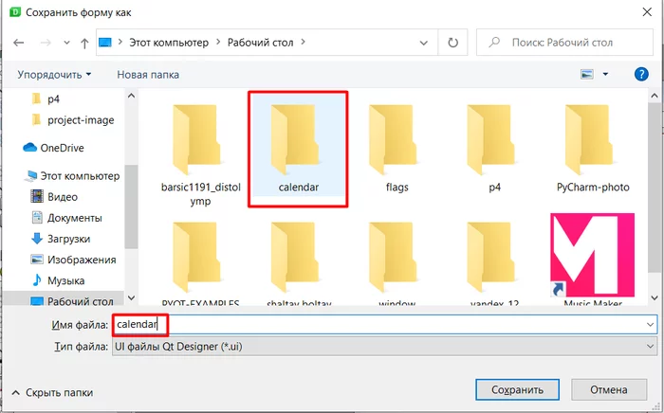Screen dimensions: 664x413
Task: Select the PyCharm-photo folder
Action: (593, 149)
